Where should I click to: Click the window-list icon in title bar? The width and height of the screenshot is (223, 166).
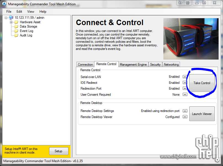pyautogui.click(x=188, y=3)
